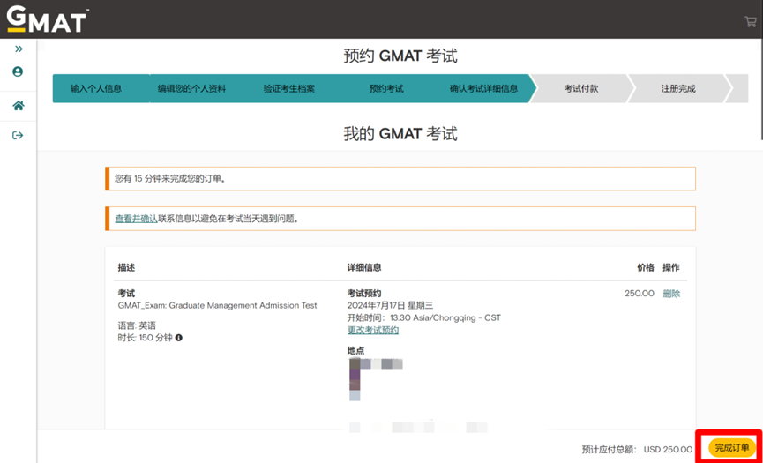Click the 描述 column header

[x=126, y=267]
